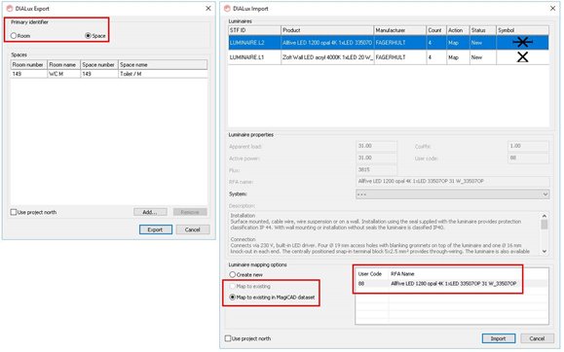Click the Cosfi value field
This screenshot has width=564, height=352.
tap(528, 146)
